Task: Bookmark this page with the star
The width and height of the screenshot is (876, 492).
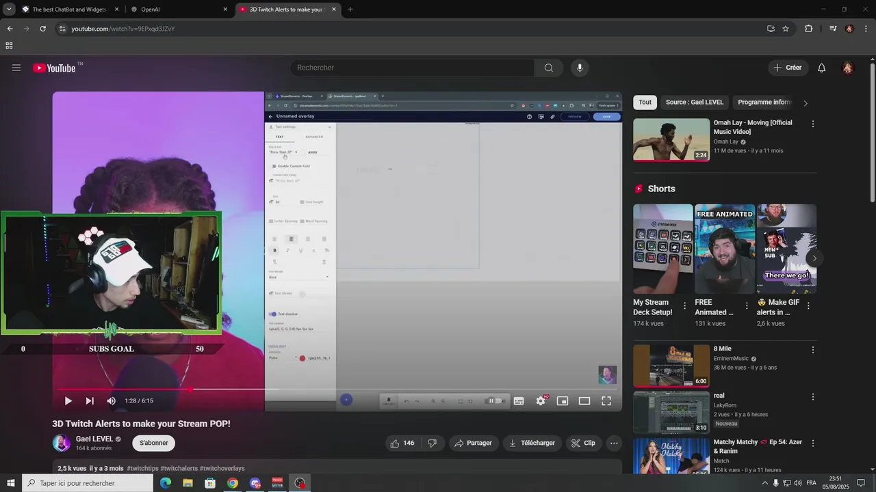Action: [x=786, y=29]
